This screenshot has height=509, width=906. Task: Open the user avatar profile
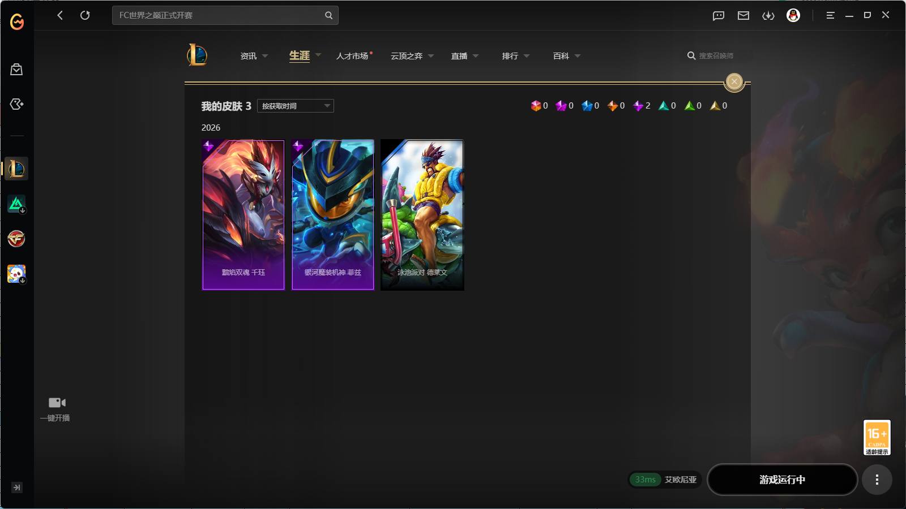793,15
